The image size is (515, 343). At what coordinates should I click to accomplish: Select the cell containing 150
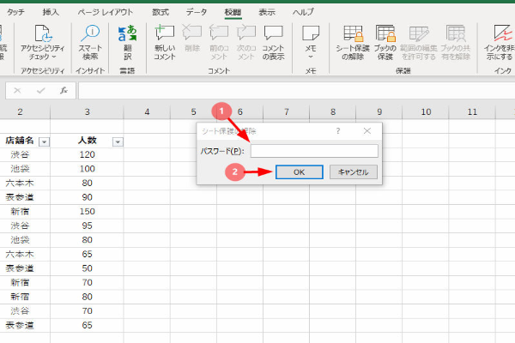coord(87,211)
